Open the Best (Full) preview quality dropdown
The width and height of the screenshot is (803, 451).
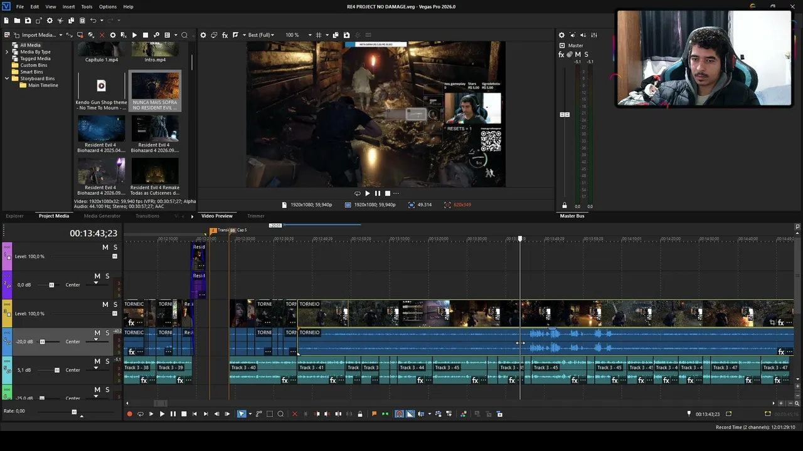click(262, 35)
